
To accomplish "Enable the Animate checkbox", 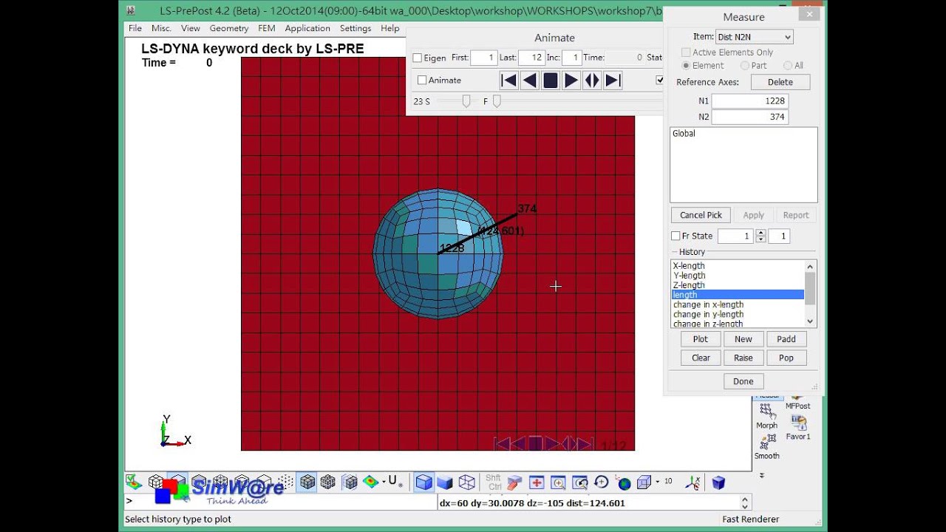I will coord(422,81).
